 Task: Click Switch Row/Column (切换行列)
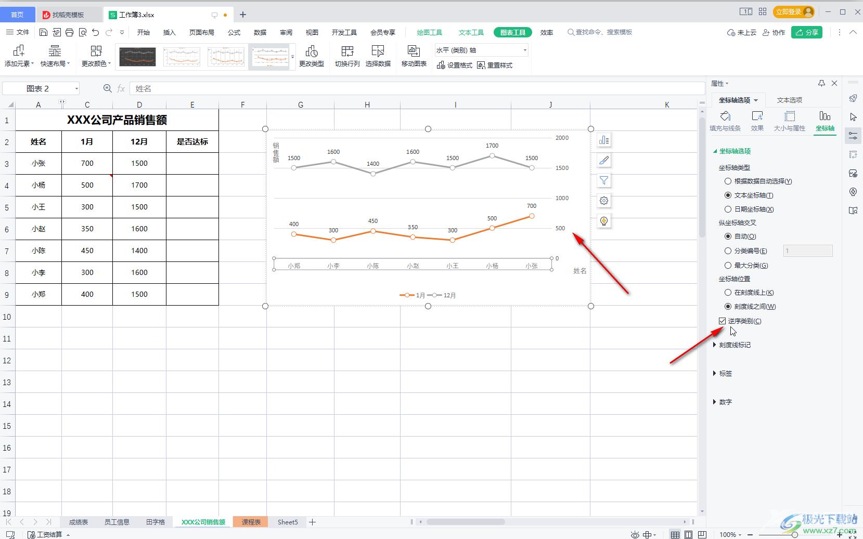click(x=347, y=56)
